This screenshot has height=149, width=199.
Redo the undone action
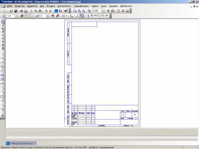coord(50,11)
